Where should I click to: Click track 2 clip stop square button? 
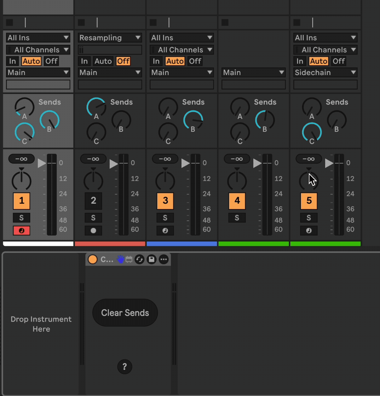click(82, 22)
